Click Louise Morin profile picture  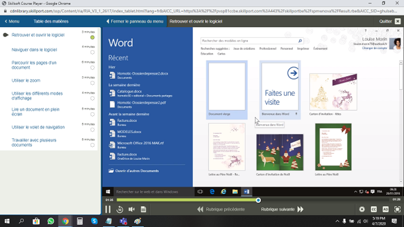pyautogui.click(x=395, y=43)
